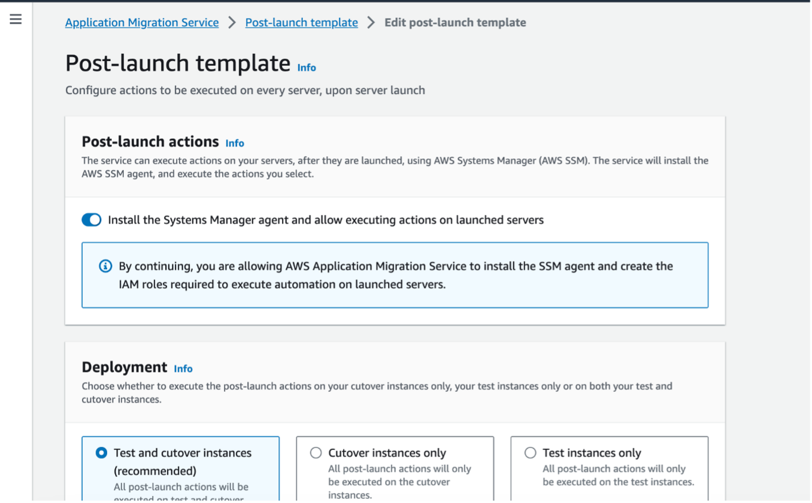Screen dimensions: 812x503
Task: Click the Test instances only description text
Action: [619, 475]
